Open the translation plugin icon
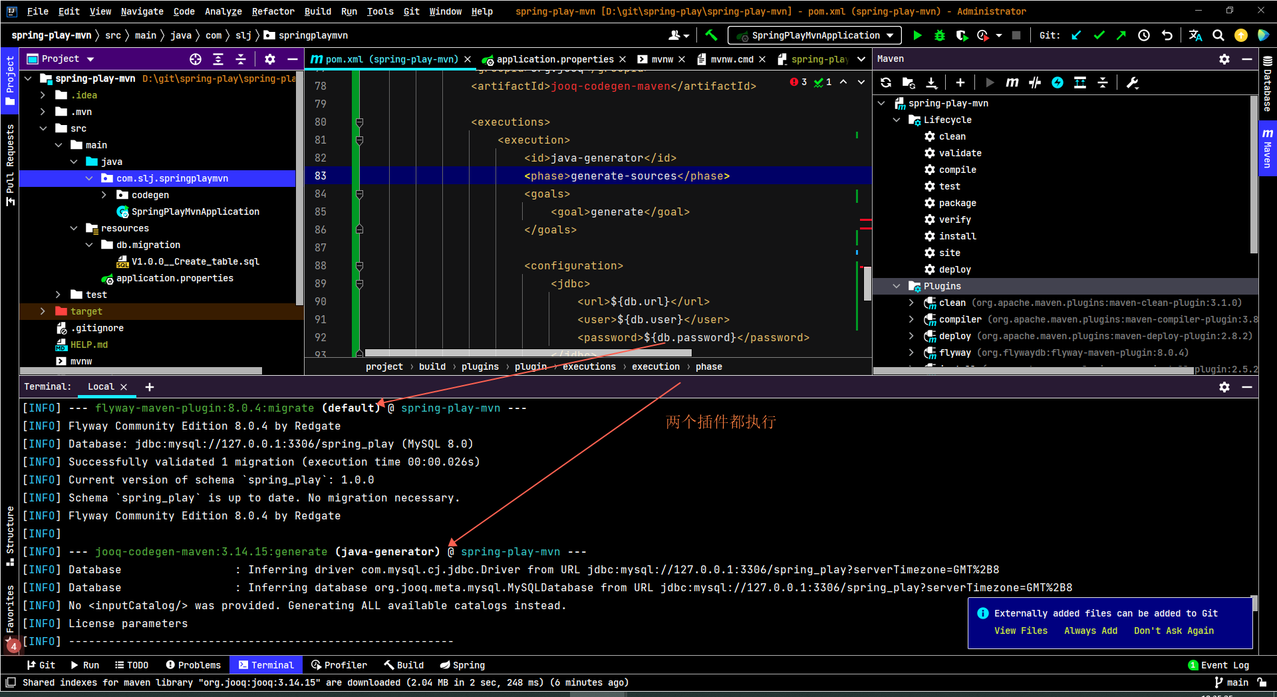 click(x=1195, y=35)
